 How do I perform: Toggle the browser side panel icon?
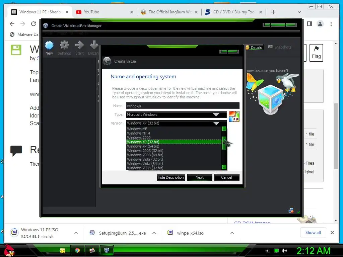click(310, 24)
